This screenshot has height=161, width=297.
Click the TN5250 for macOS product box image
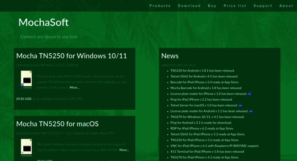[x=26, y=147]
